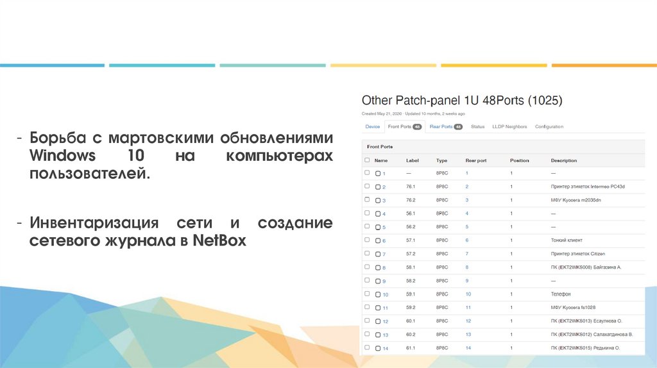Select the checkbox for port 11 row
Screen dimensions: 657x368
tap(367, 307)
